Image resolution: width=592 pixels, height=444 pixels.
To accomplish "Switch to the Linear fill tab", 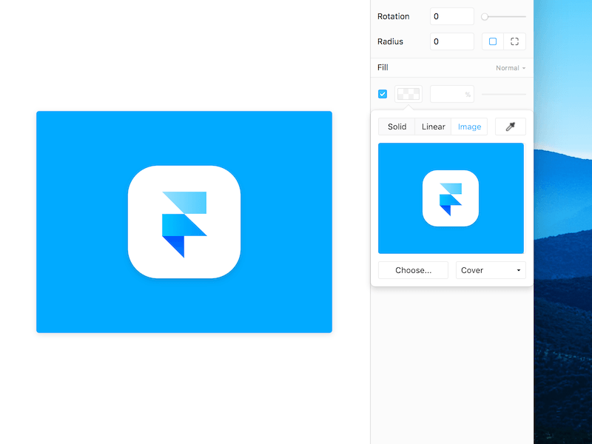I will pyautogui.click(x=433, y=127).
